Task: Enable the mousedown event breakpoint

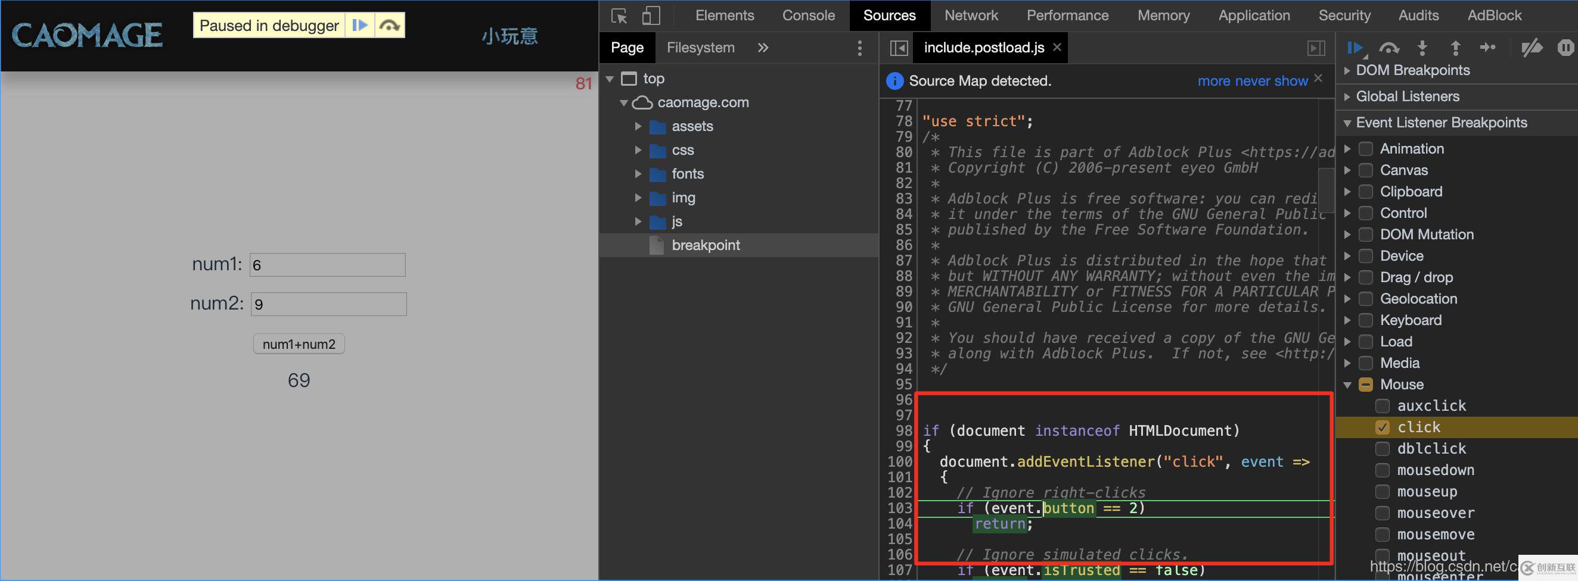Action: point(1382,470)
